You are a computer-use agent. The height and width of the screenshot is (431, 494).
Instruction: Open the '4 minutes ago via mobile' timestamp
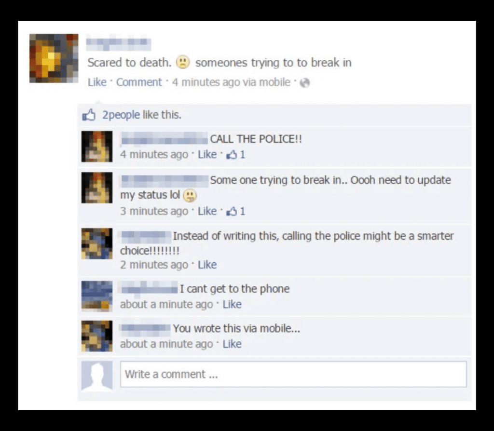231,82
